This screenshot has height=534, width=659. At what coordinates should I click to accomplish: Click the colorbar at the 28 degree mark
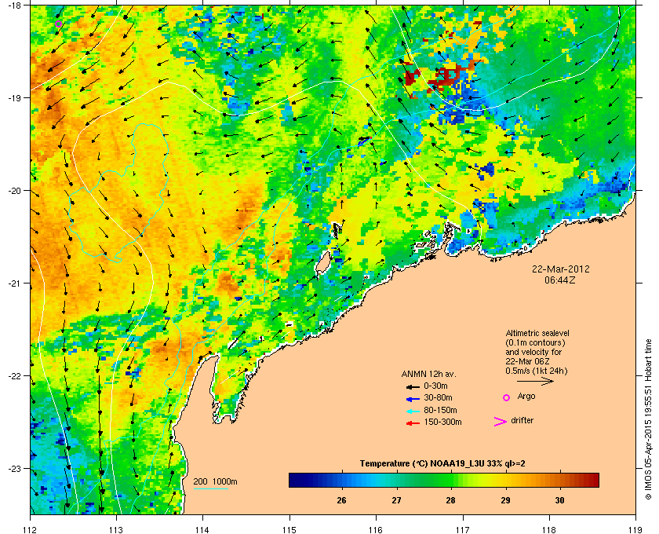(450, 480)
